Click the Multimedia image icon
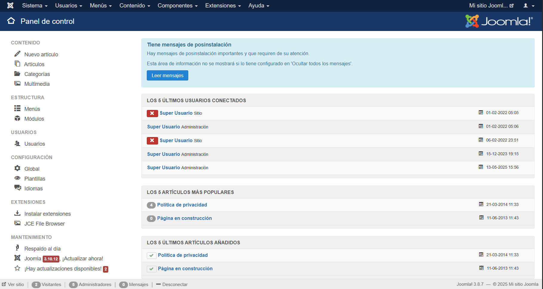543x289 pixels. click(17, 83)
